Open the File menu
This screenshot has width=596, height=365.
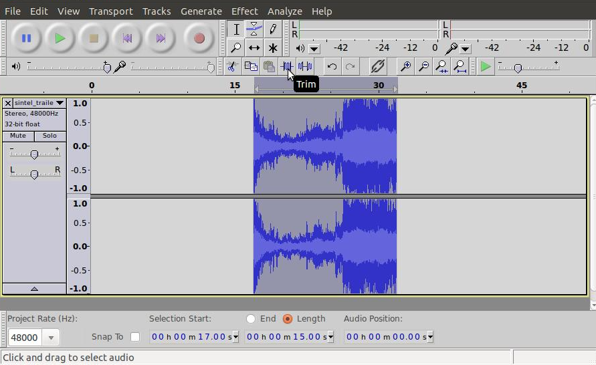[x=13, y=11]
